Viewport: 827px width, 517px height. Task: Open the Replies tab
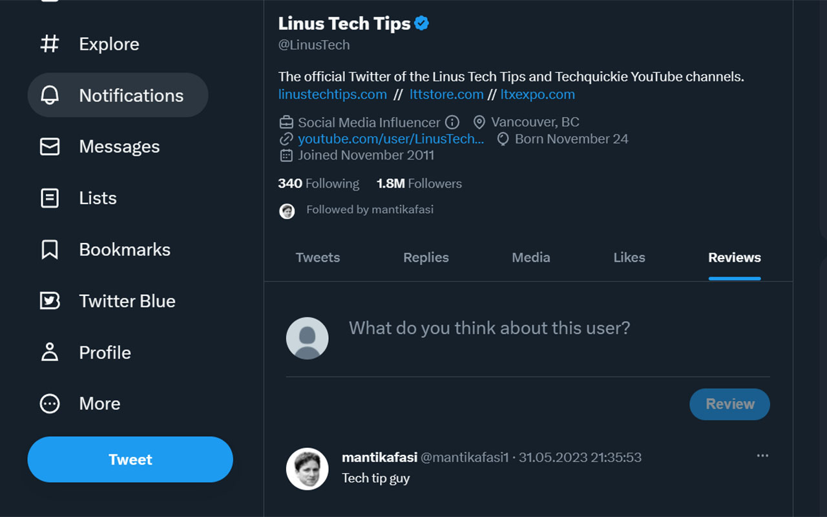tap(425, 257)
